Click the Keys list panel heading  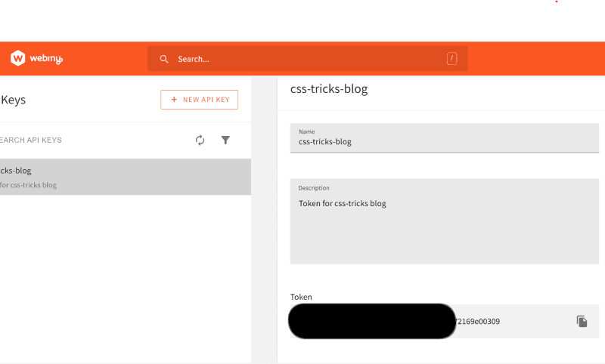pos(14,100)
